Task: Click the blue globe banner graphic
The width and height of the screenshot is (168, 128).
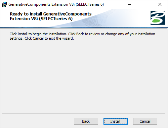Action: (x=101, y=18)
